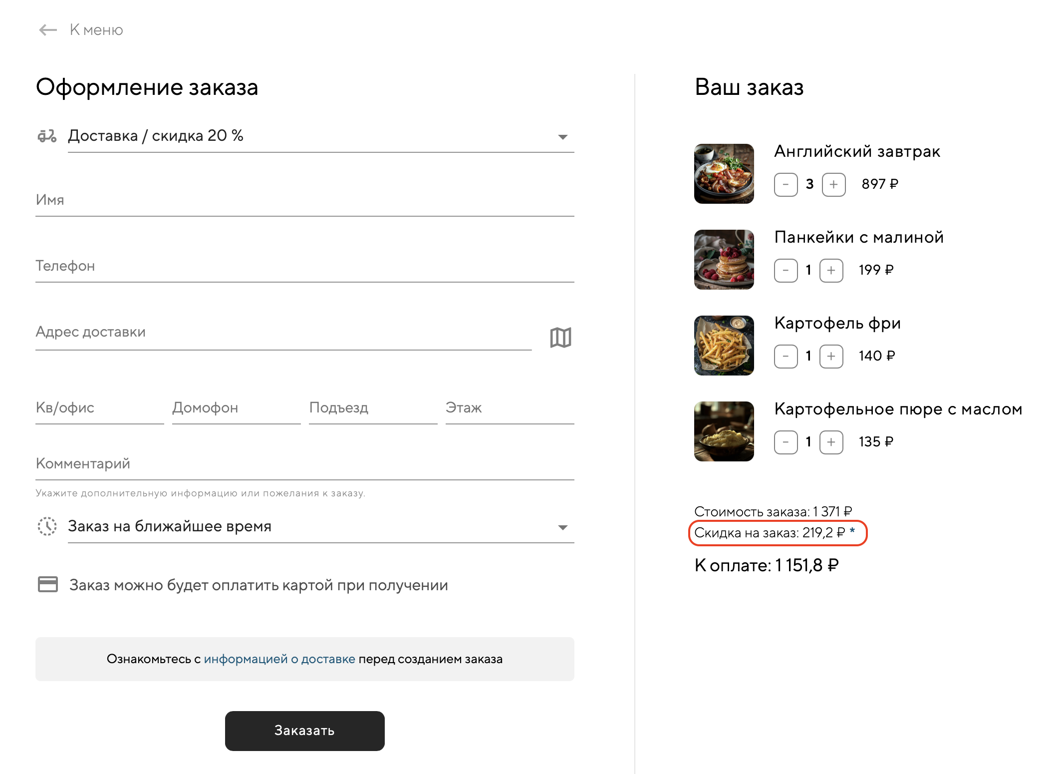Image resolution: width=1057 pixels, height=774 pixels.
Task: Open the информацией о доставке link
Action: 279,659
